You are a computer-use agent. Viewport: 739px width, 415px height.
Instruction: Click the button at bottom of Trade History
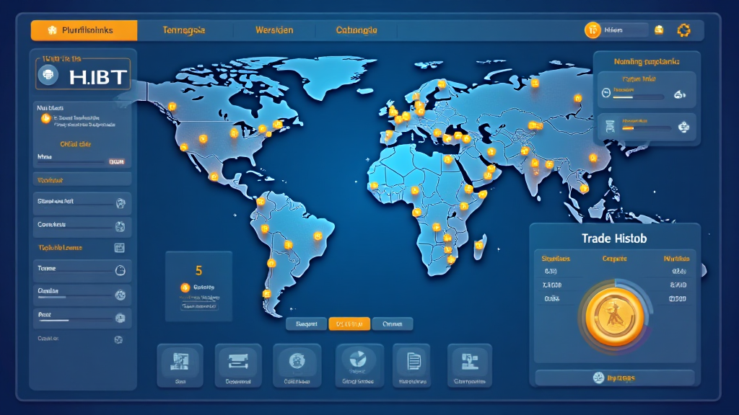[613, 378]
